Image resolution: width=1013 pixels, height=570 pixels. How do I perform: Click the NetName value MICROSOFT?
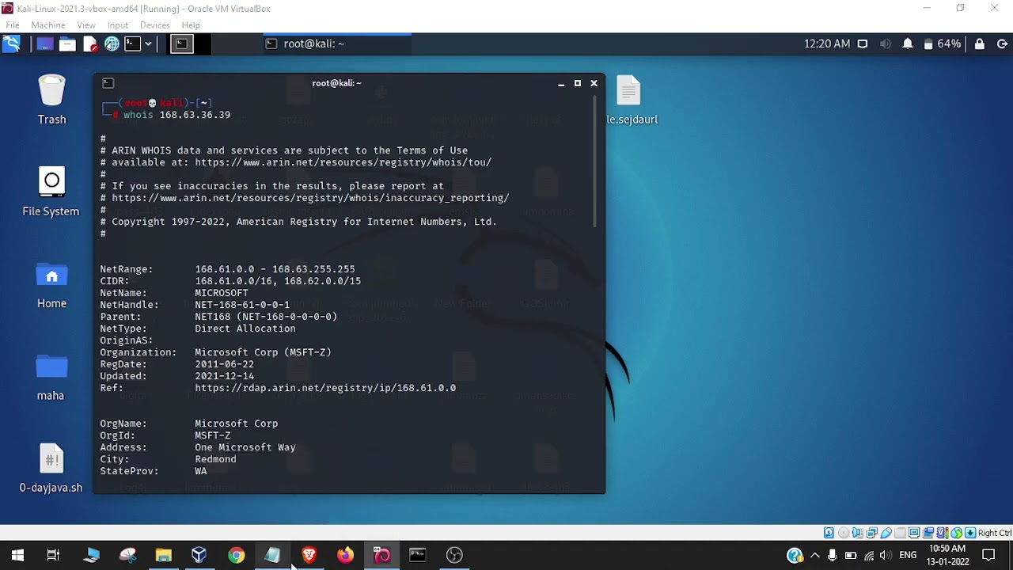tap(222, 293)
